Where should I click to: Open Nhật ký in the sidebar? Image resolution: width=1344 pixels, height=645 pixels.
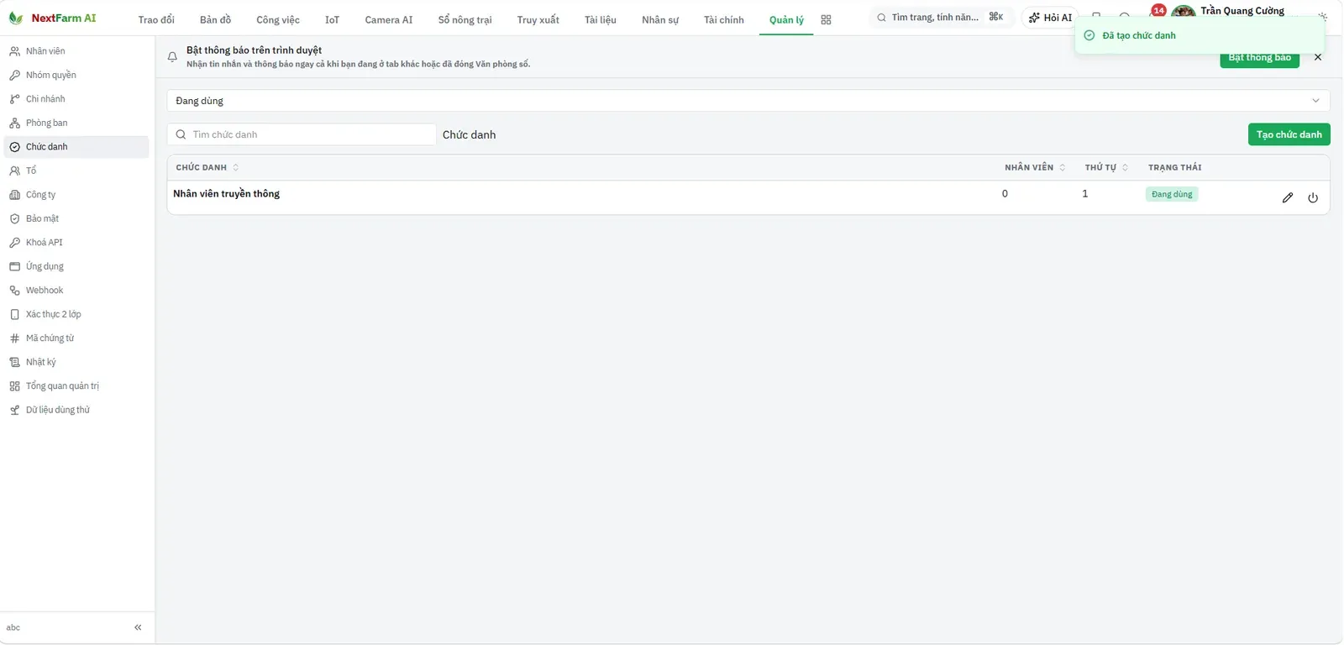point(76,362)
